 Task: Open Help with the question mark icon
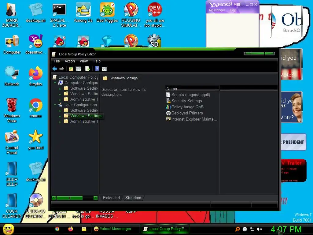(x=97, y=69)
